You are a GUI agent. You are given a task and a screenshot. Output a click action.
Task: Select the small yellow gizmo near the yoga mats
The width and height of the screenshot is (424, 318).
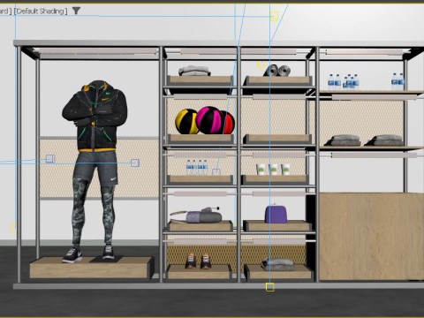[x=261, y=64]
